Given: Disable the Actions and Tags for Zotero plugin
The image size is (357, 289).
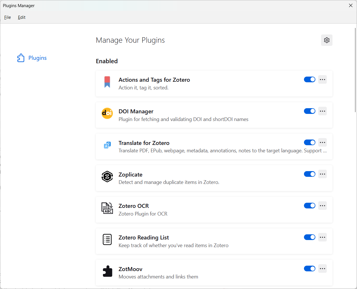Looking at the screenshot, I should (x=309, y=79).
